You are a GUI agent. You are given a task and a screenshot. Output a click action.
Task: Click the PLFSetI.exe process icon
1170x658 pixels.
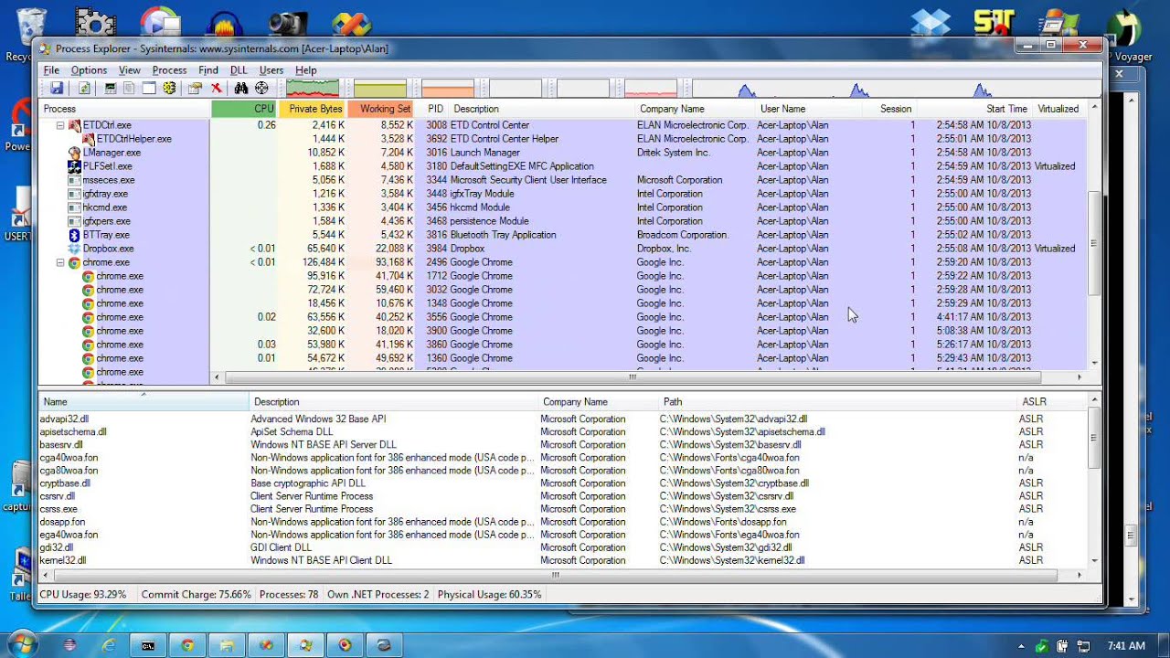click(x=75, y=166)
